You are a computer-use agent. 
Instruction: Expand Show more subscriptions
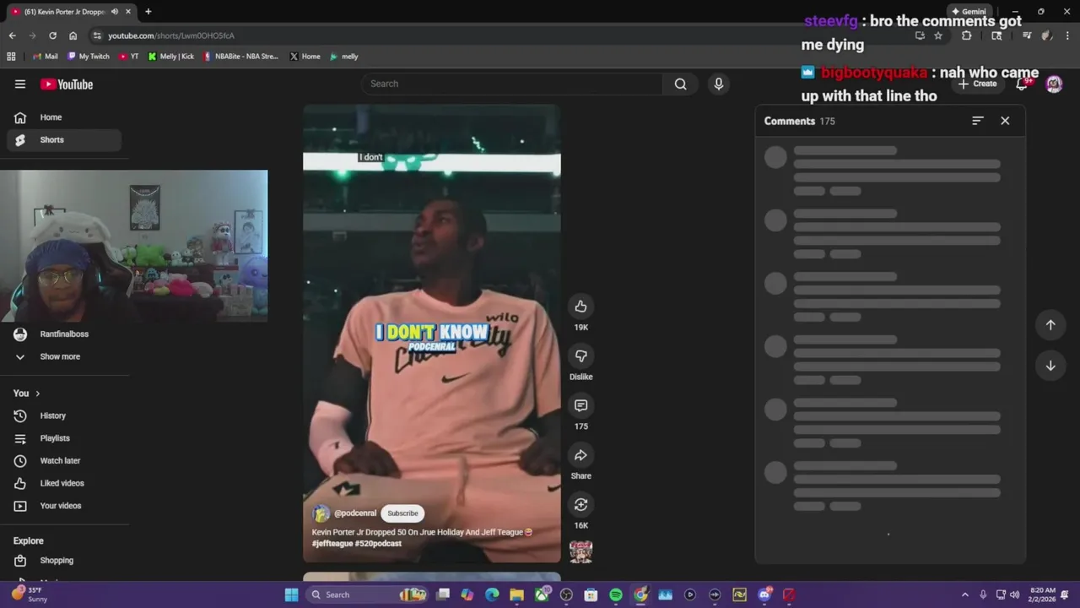pyautogui.click(x=64, y=356)
